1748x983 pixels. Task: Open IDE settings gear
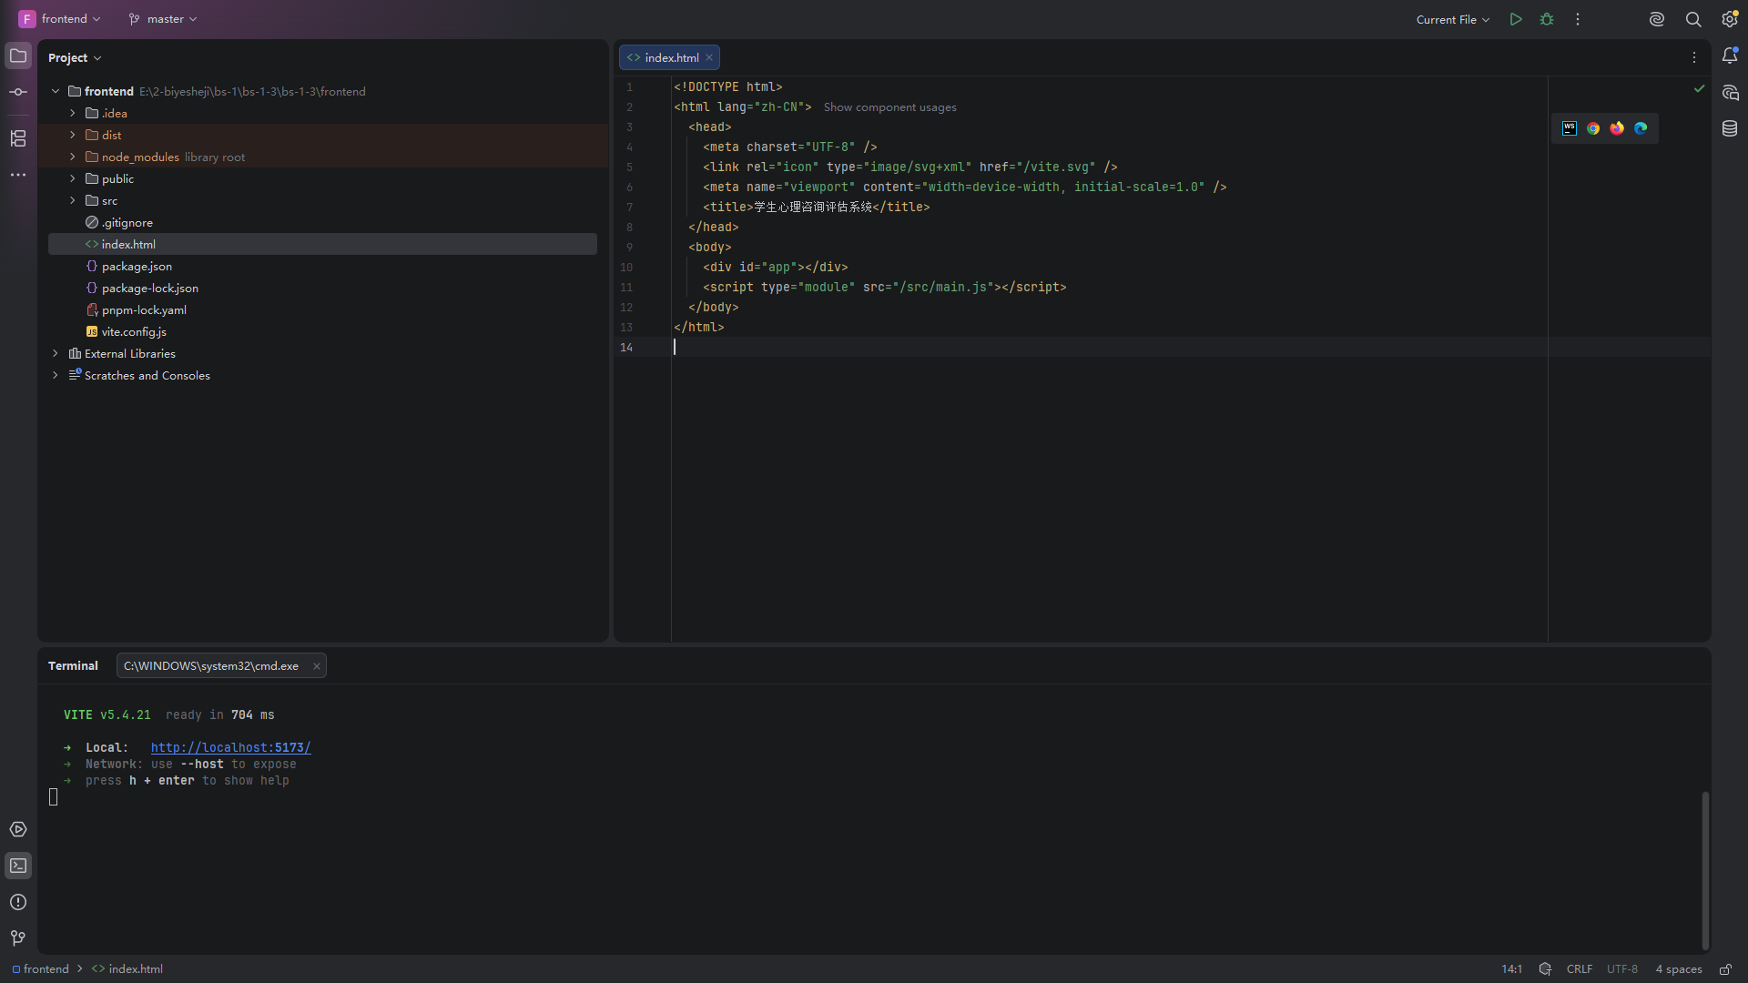[1730, 19]
